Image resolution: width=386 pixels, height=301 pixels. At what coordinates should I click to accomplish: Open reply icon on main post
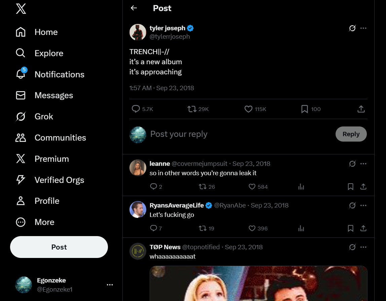[136, 109]
